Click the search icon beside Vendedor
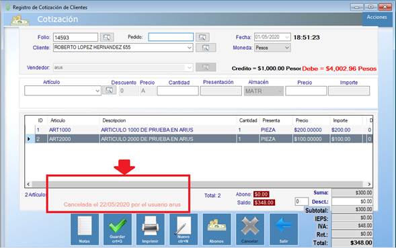The image size is (396, 248). point(206,67)
